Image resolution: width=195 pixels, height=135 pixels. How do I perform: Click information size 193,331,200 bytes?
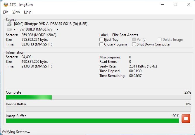(35, 62)
